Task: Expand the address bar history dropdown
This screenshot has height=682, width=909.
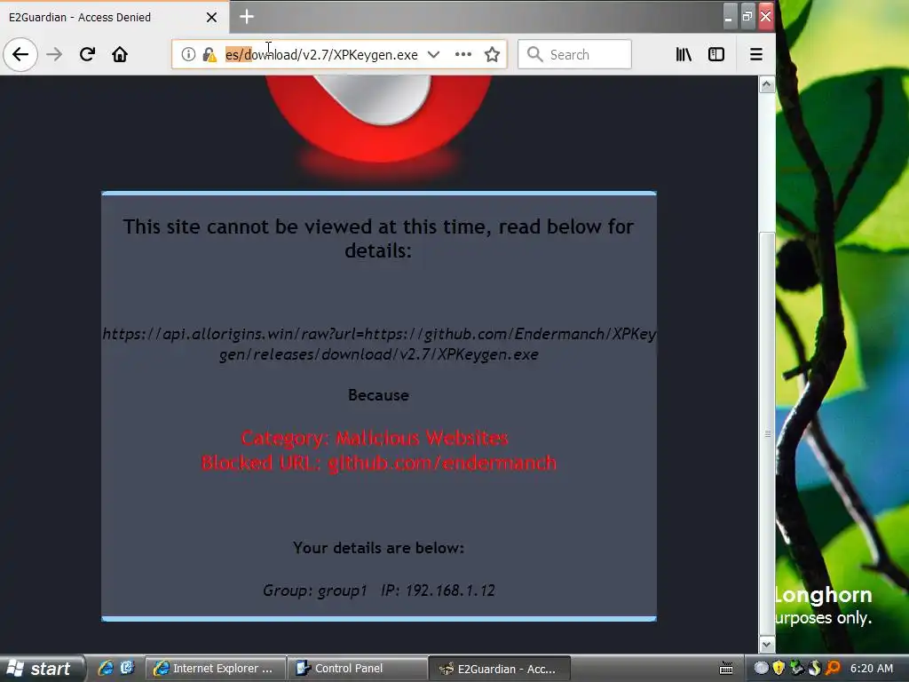Action: (x=433, y=54)
